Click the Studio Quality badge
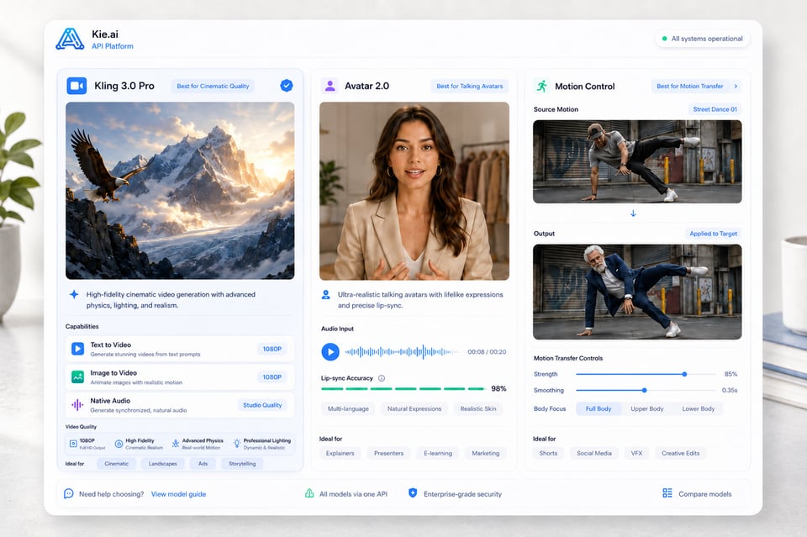Screen dimensions: 807x537 pos(262,405)
